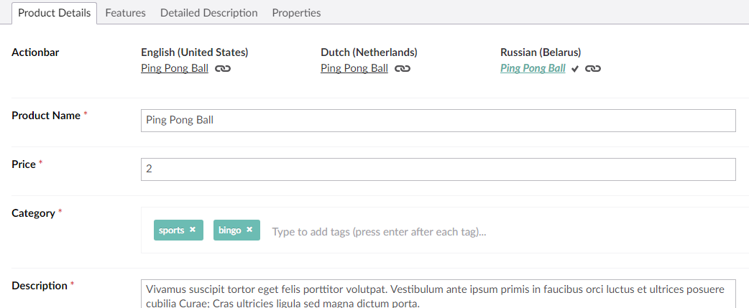The width and height of the screenshot is (749, 308).
Task: Click link icon next to Russian Ping Pong Ball
Action: pos(593,69)
